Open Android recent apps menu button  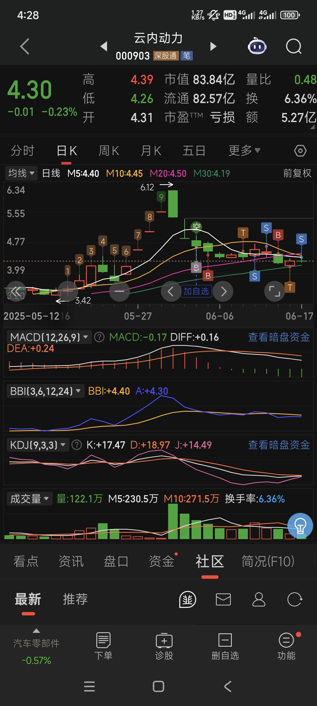(89, 686)
